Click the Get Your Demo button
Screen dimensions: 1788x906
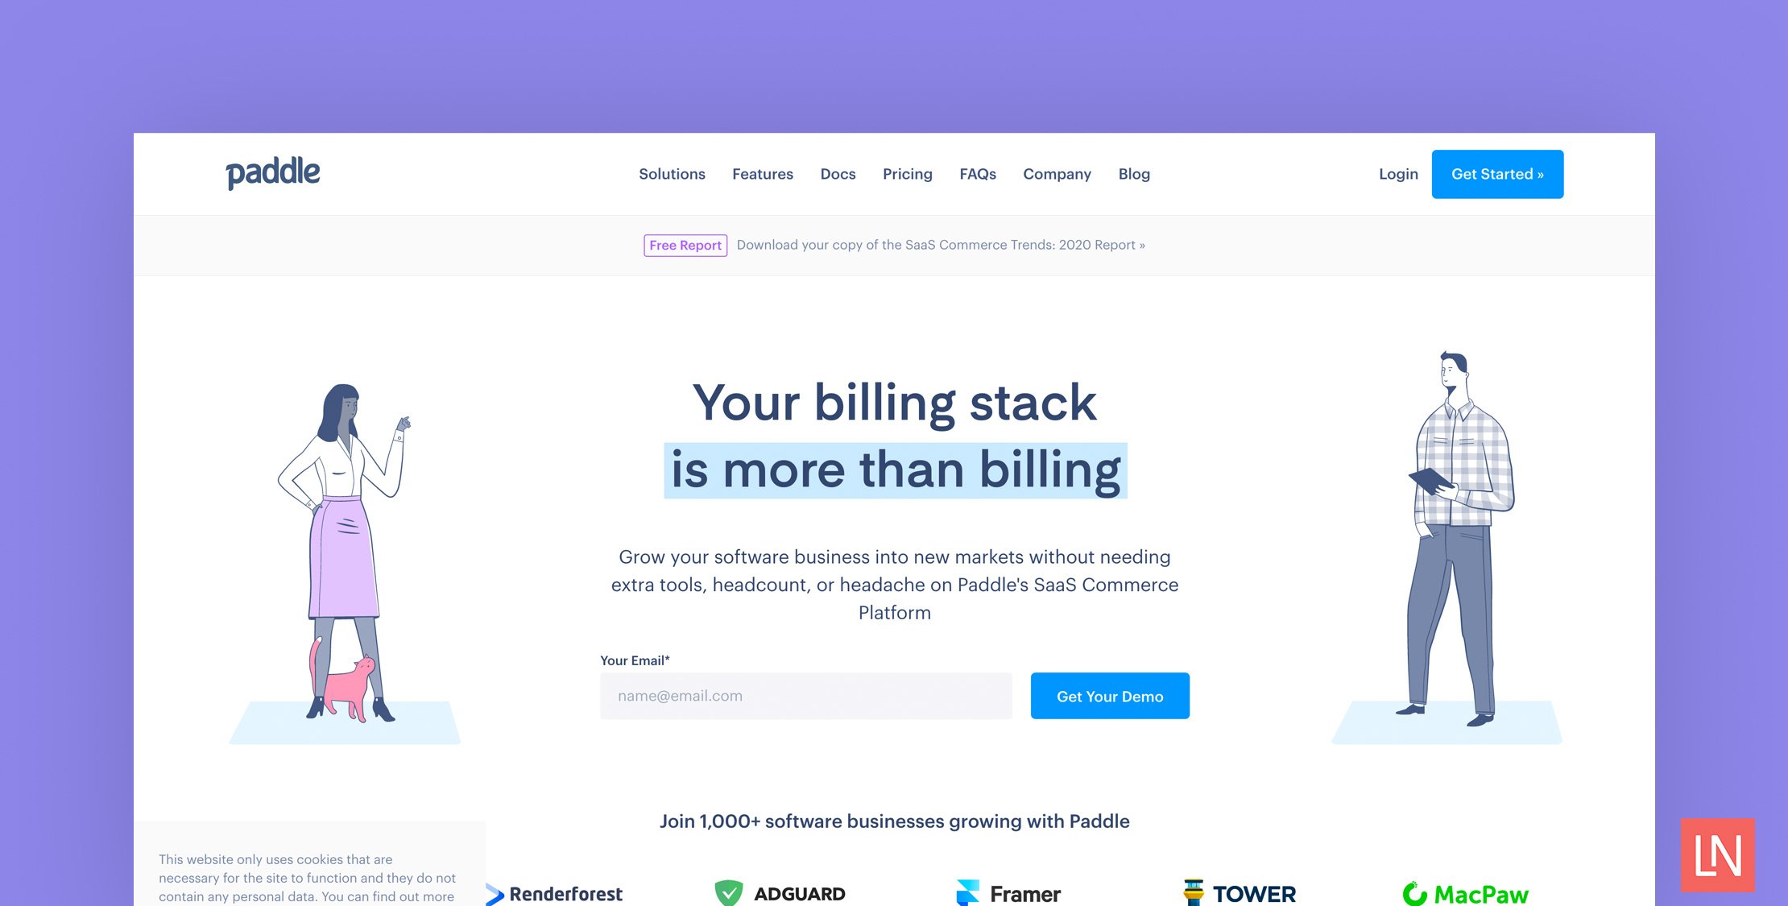(x=1110, y=694)
